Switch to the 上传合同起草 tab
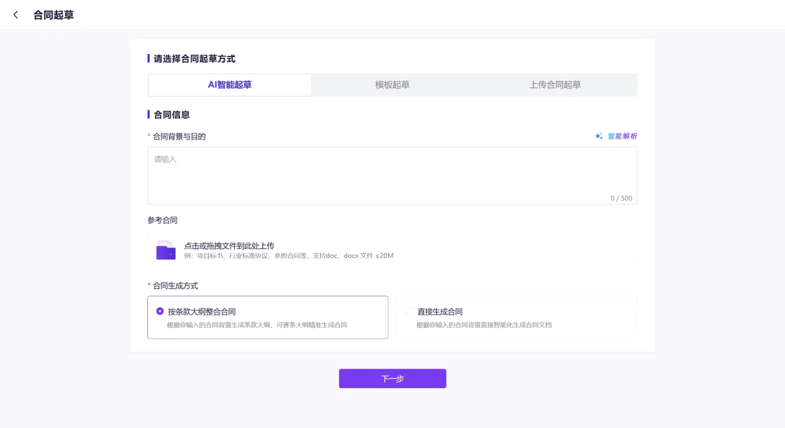 point(554,85)
